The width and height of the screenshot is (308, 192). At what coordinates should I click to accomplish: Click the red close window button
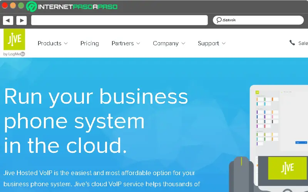pyautogui.click(x=5, y=5)
